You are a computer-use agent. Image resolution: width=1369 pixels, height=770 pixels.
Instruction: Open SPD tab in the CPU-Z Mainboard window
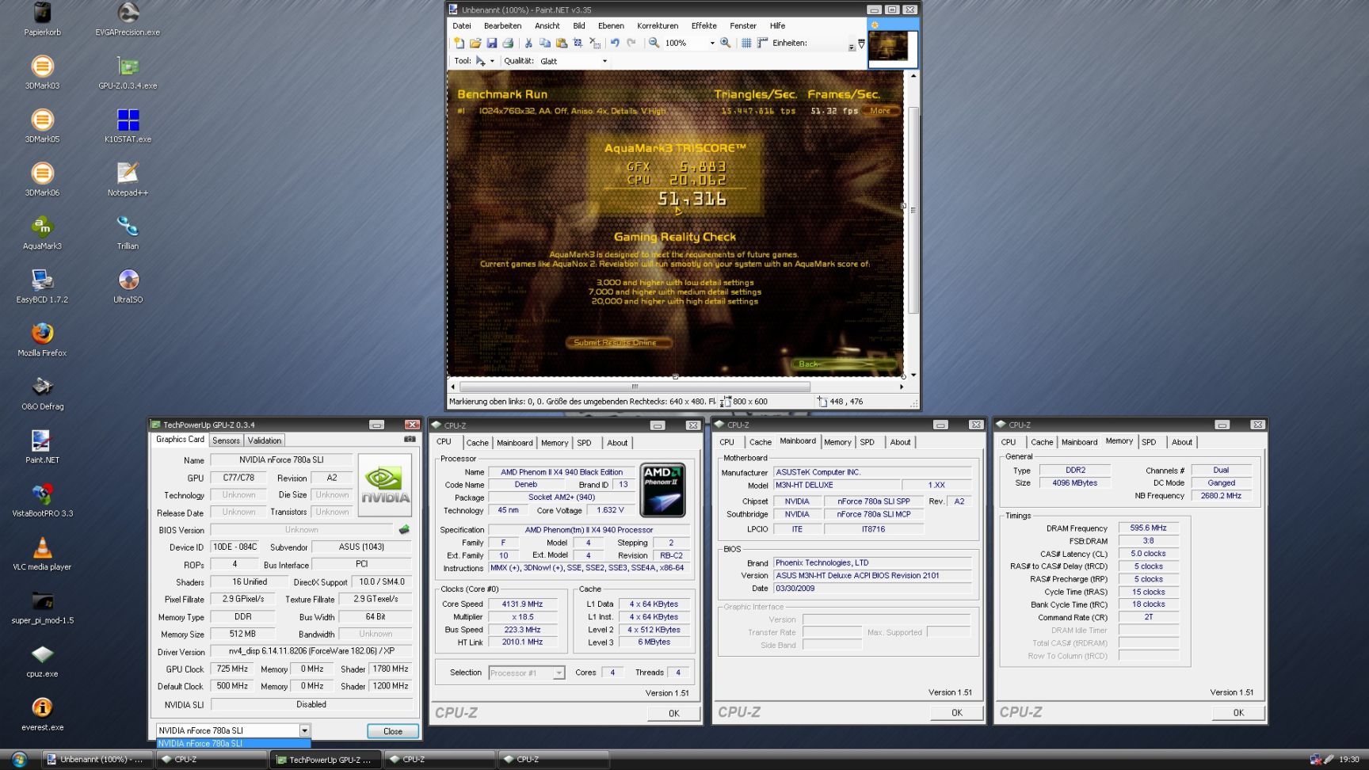coord(868,442)
